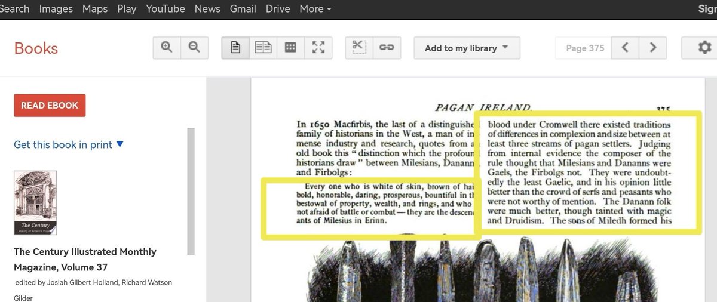Switch to two-page view
The width and height of the screenshot is (717, 302).
click(263, 48)
